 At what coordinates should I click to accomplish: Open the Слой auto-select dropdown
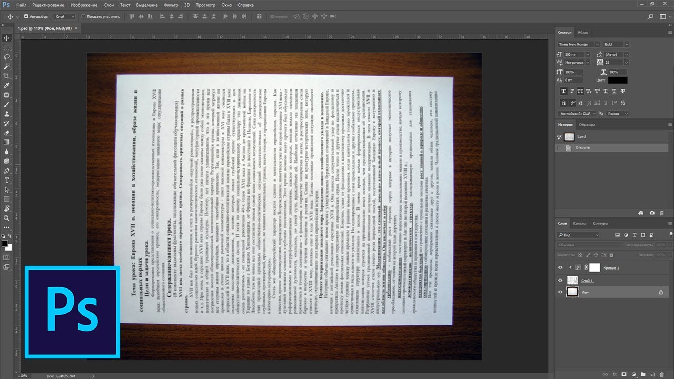tap(64, 17)
